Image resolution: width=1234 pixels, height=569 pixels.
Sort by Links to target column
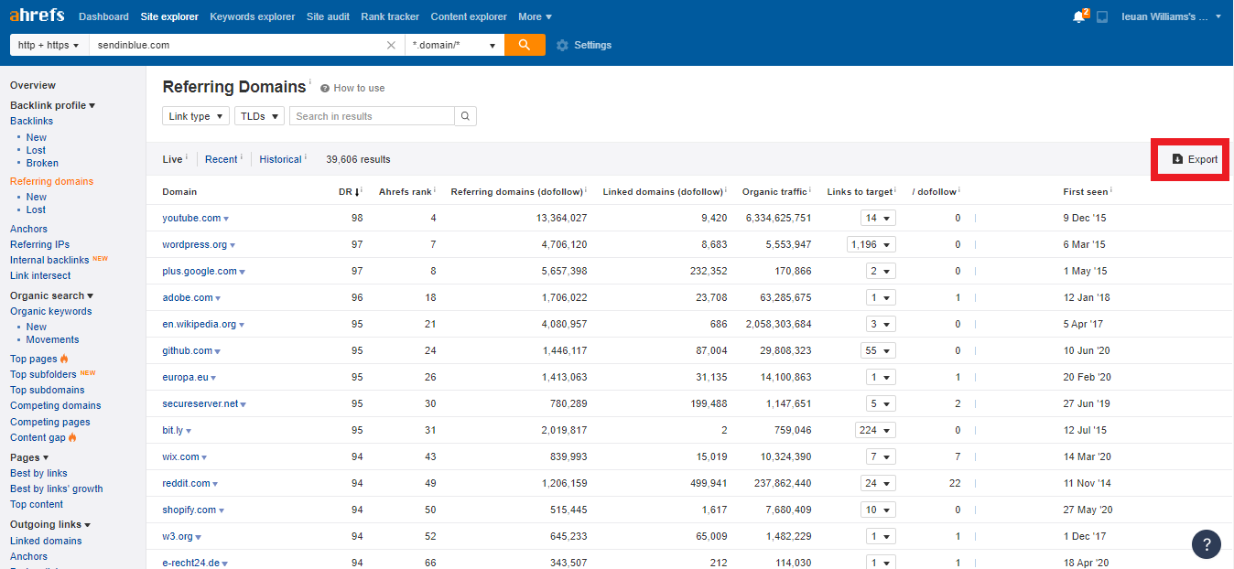pos(860,192)
